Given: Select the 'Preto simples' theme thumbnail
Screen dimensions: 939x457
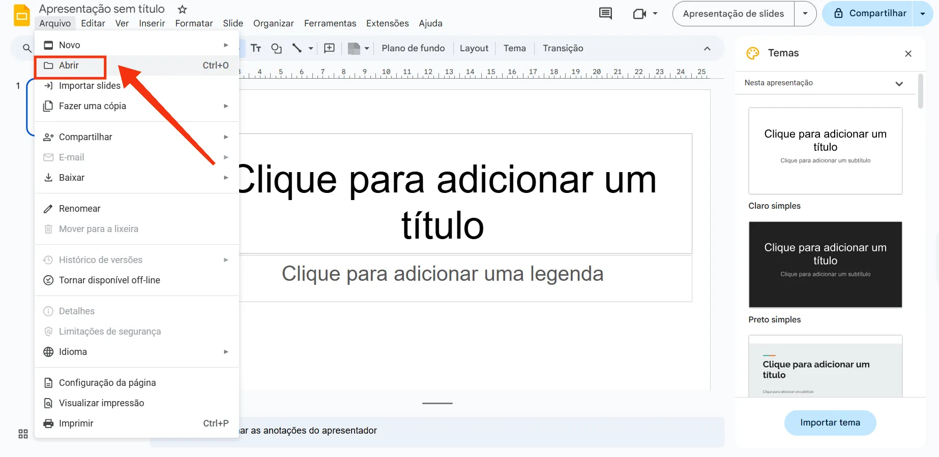Looking at the screenshot, I should (x=825, y=264).
